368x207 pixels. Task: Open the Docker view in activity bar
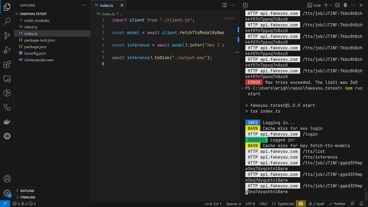(7, 121)
